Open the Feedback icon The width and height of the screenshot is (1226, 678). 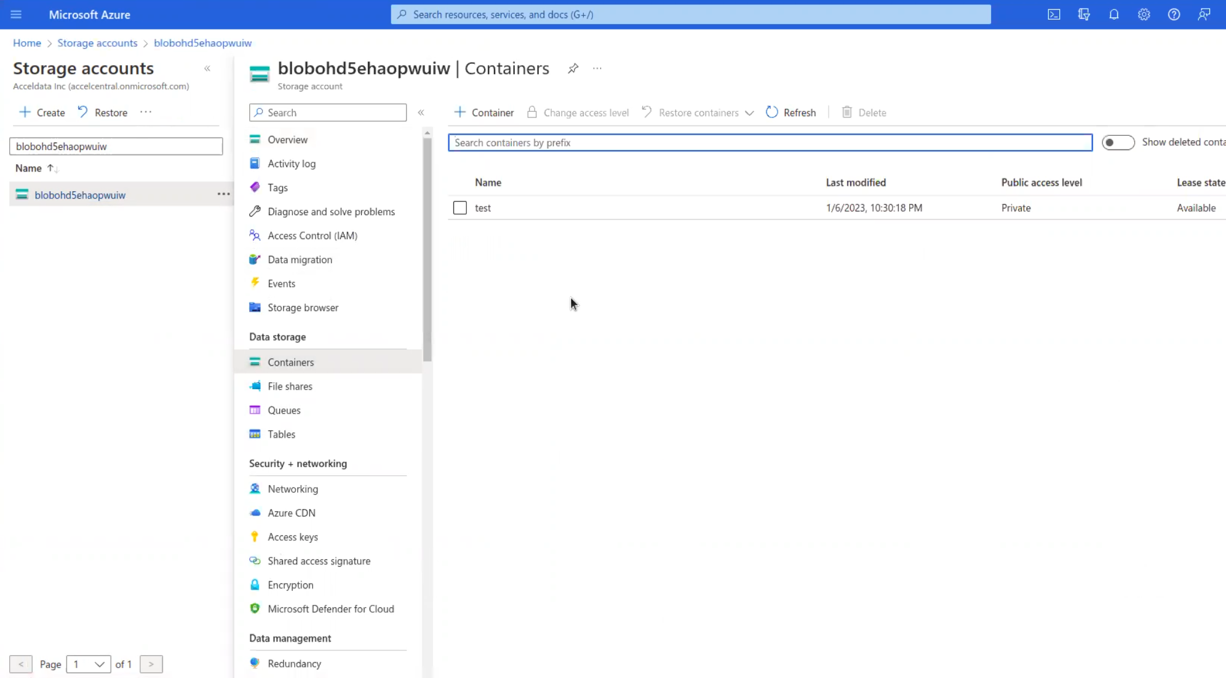1204,14
